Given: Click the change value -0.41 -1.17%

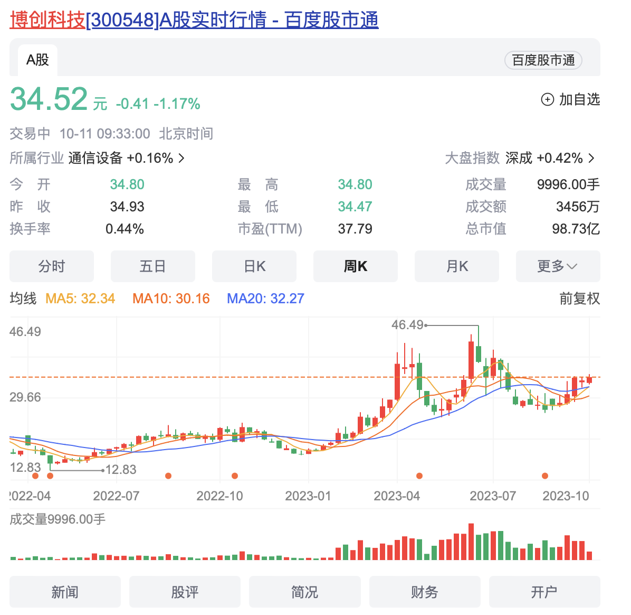Looking at the screenshot, I should tap(158, 104).
